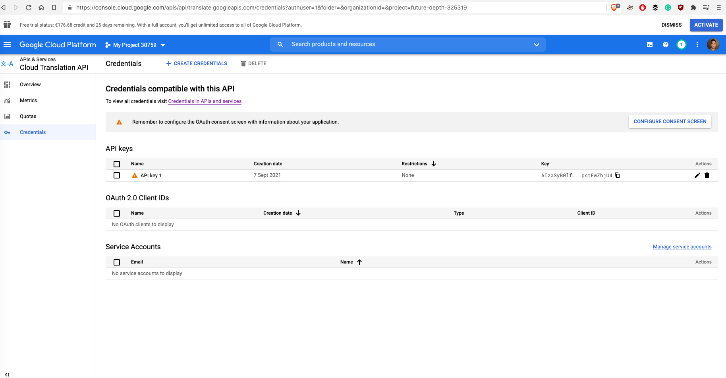Click the DELETE toolbar button
This screenshot has height=378, width=726.
coord(253,64)
